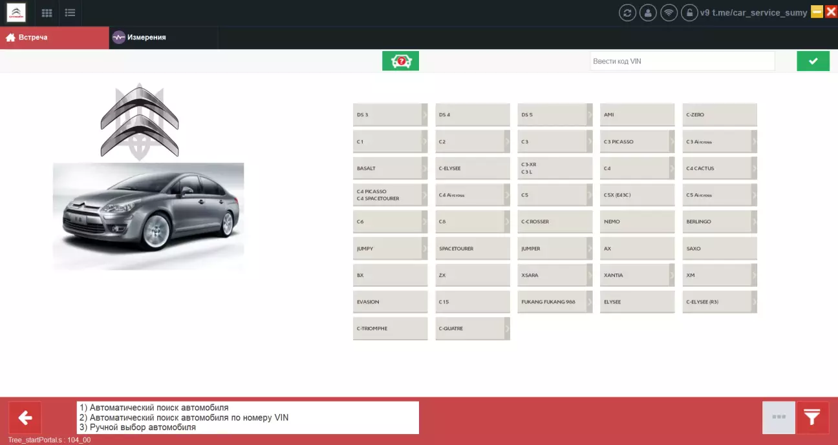
Task: Expand the BASALT model arrow
Action: [x=425, y=169]
